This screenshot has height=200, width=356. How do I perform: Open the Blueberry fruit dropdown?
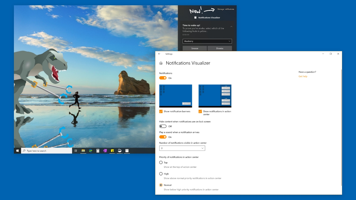(x=207, y=41)
